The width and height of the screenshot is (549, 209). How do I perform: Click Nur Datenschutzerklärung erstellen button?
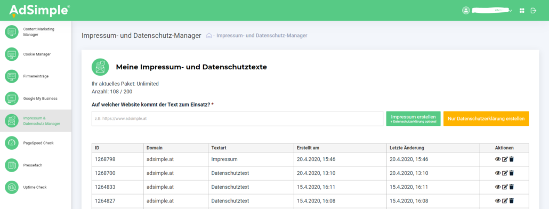click(486, 119)
